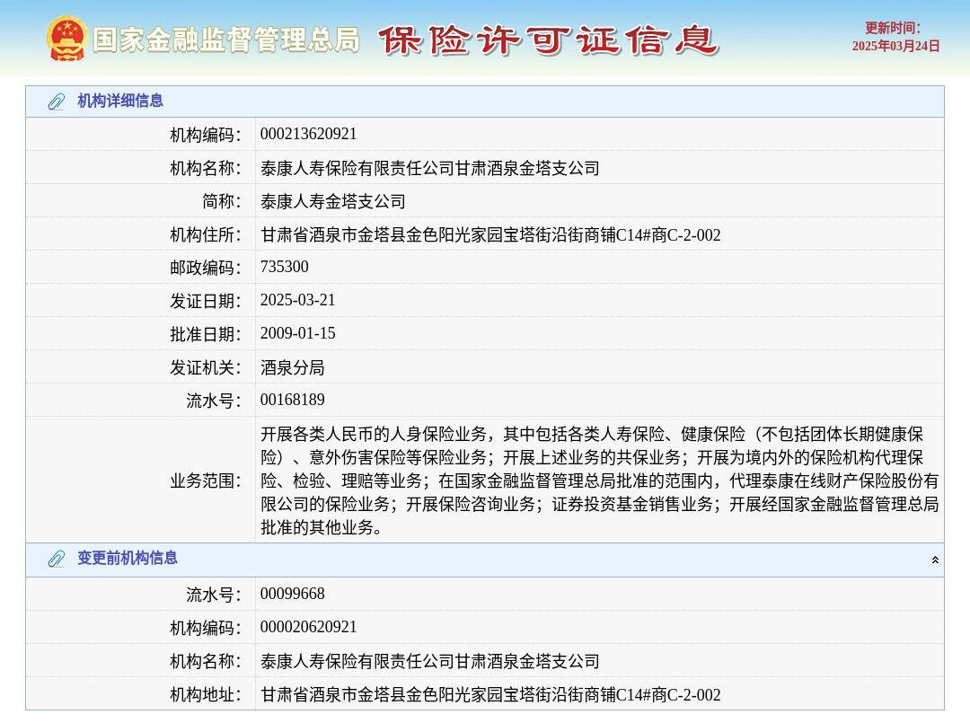
Task: Select previous institution code 000020620921
Action: [309, 627]
